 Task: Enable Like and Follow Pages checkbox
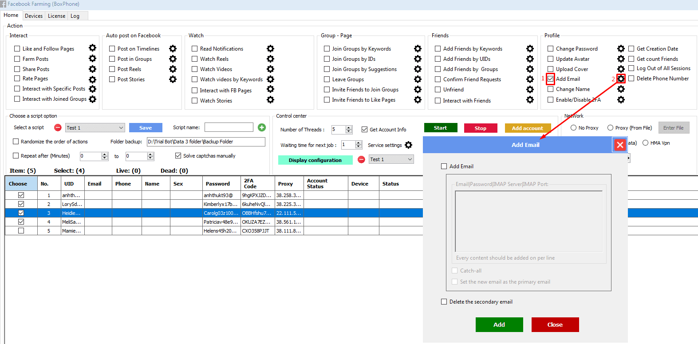point(17,49)
